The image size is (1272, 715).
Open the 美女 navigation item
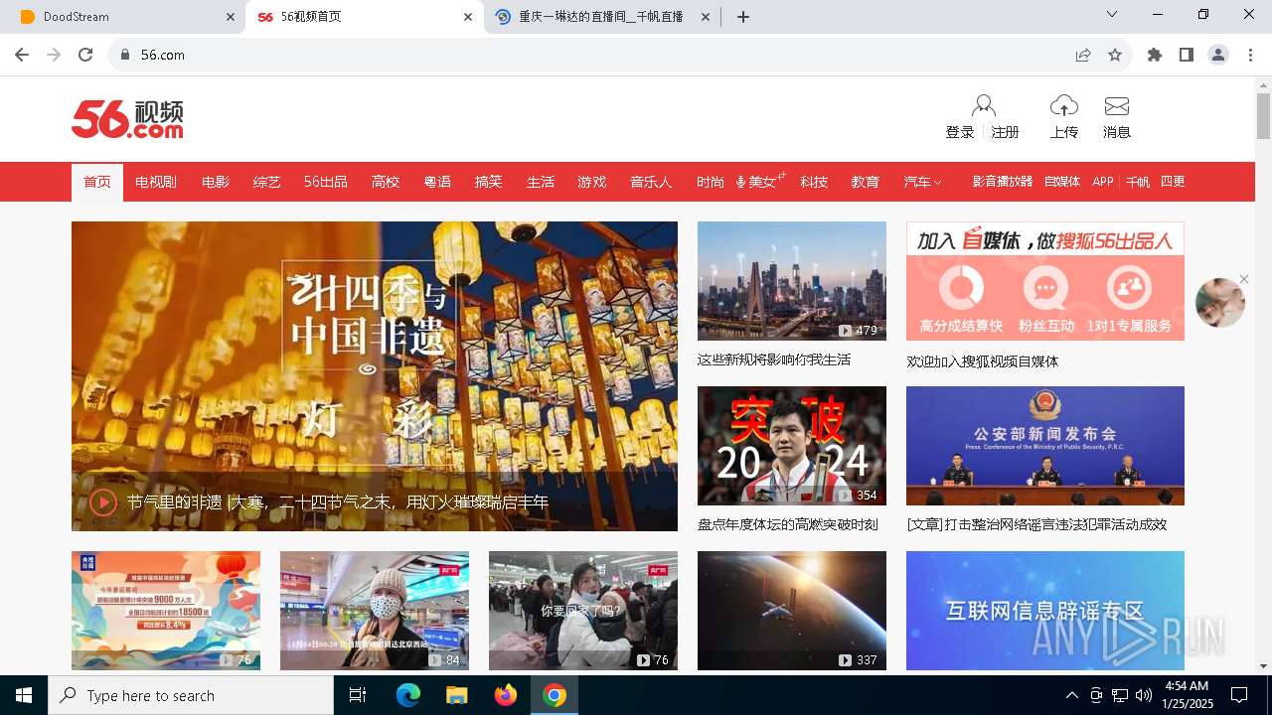[x=761, y=182]
